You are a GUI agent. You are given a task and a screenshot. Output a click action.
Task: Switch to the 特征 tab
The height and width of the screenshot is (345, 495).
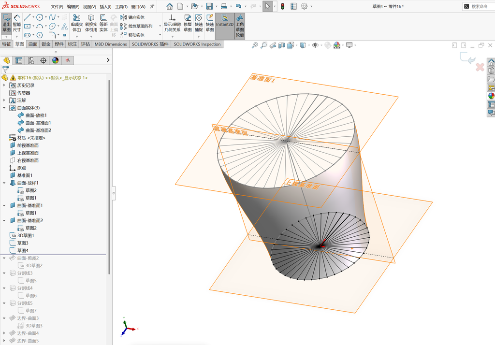(6, 44)
